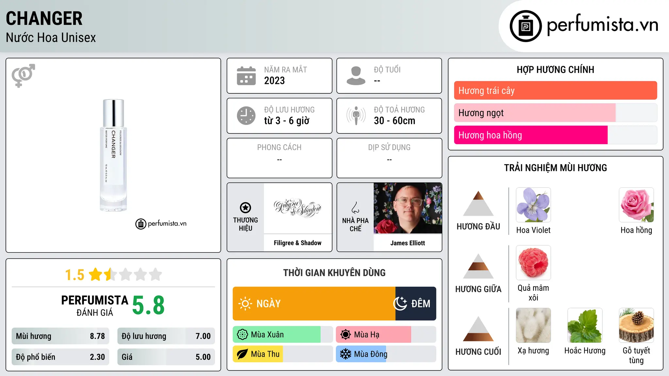The width and height of the screenshot is (669, 376).
Task: Click the Hương hoa hồng accord bar
Action: coord(555,135)
